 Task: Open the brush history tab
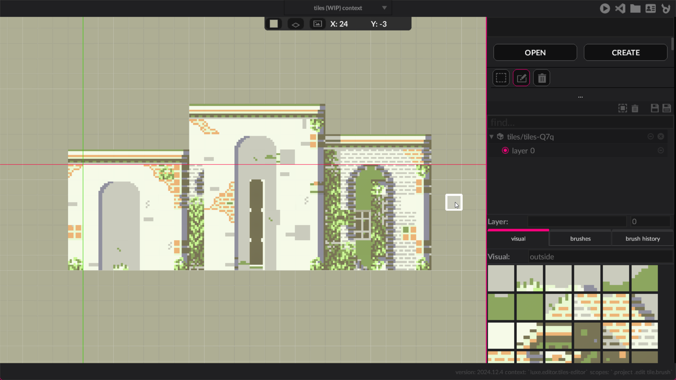point(643,238)
